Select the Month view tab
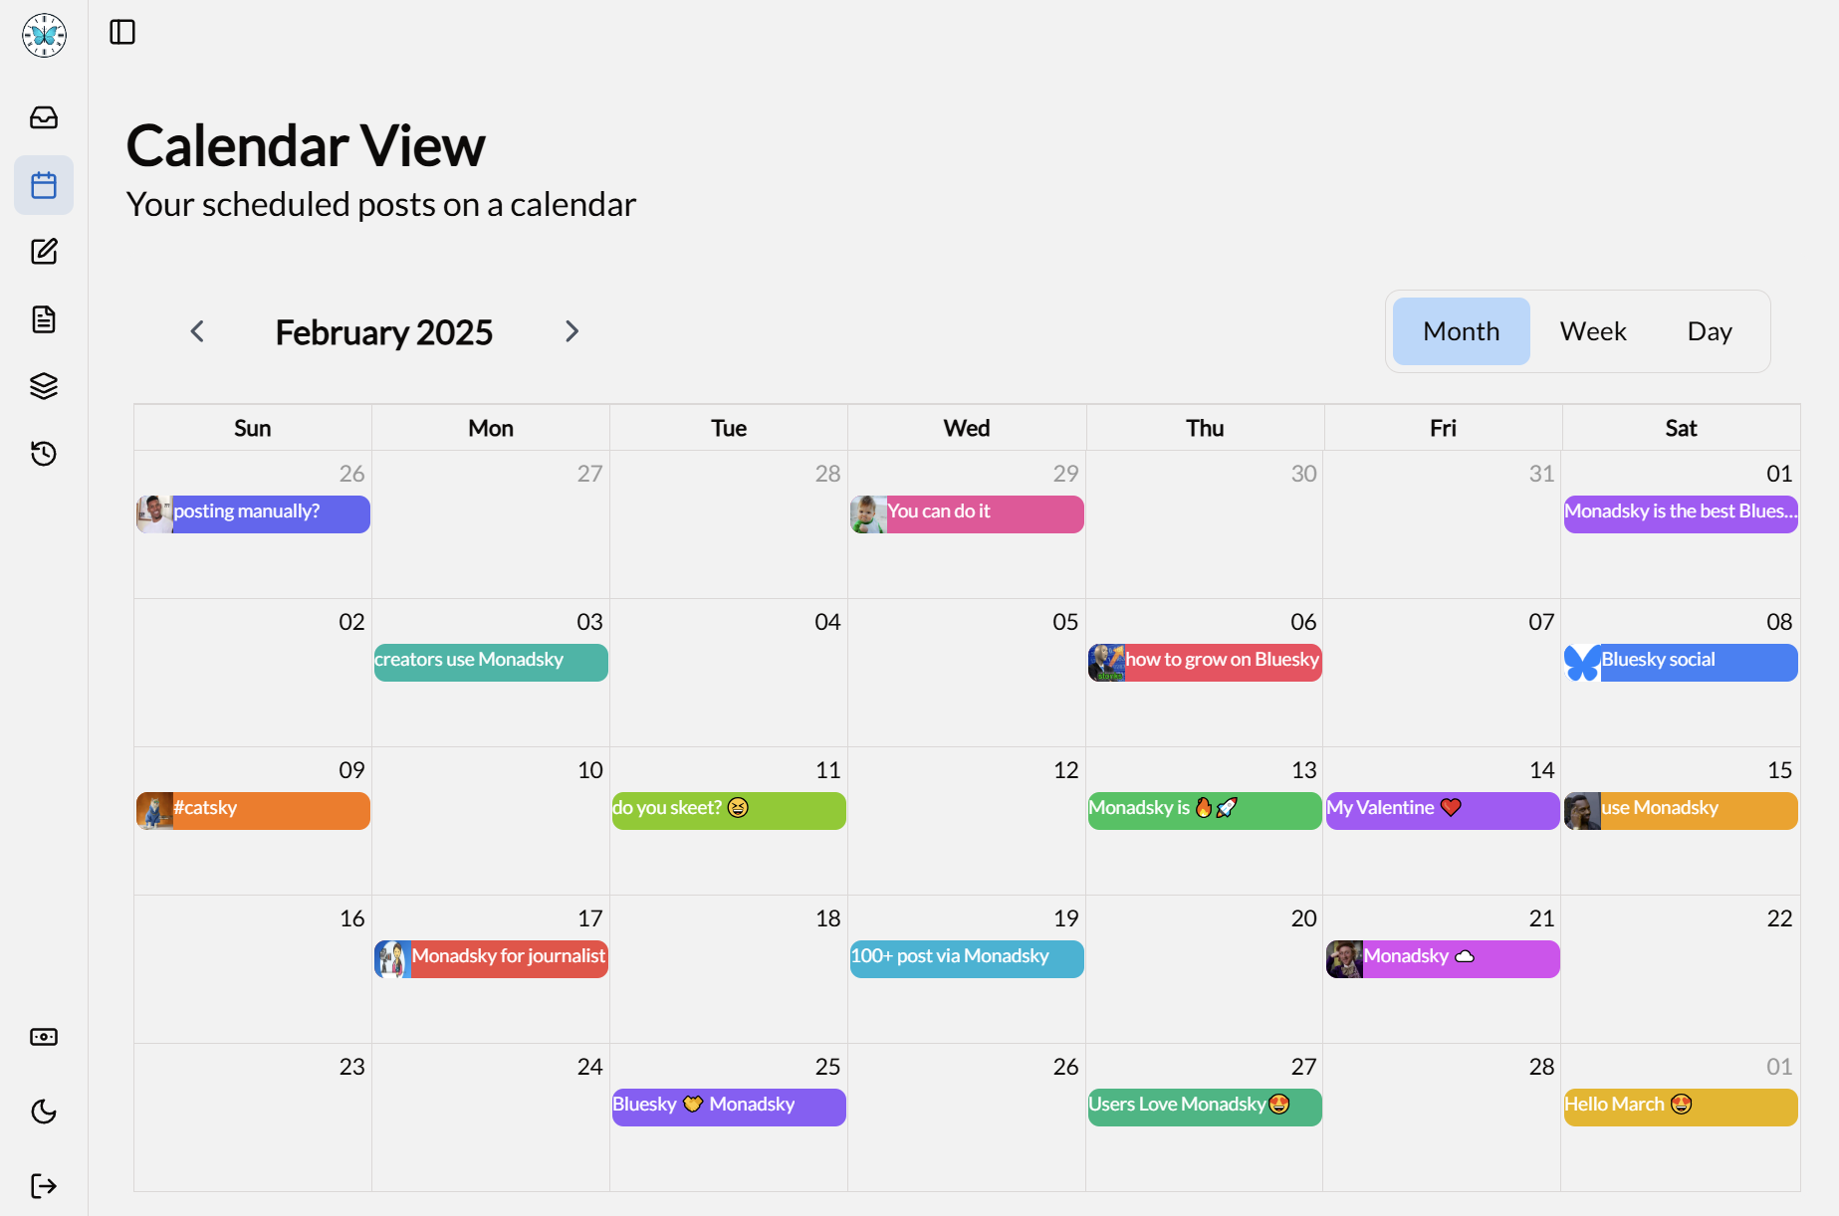The image size is (1839, 1216). tap(1461, 331)
